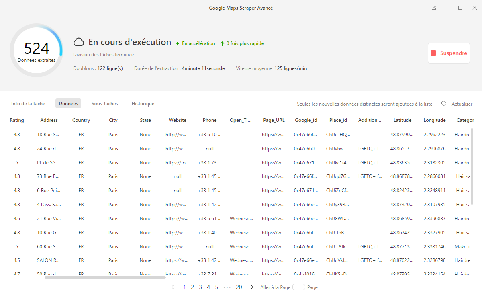Switch to the Sous-tâches tab

coord(104,103)
